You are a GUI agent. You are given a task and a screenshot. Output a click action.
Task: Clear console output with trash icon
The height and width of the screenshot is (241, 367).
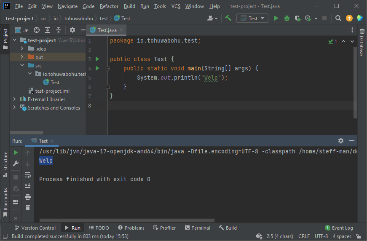[x=28, y=207]
